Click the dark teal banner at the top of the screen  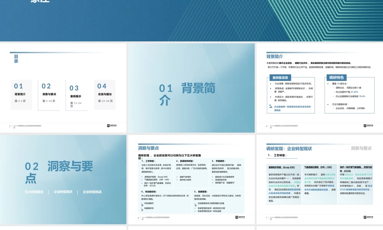[191, 19]
